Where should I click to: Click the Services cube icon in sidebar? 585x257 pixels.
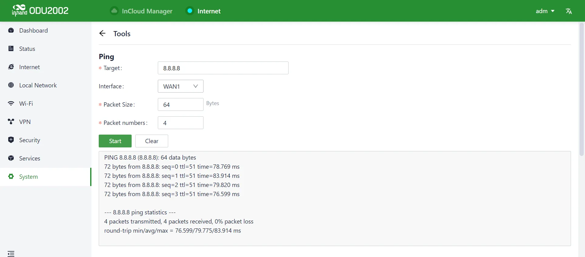(11, 158)
